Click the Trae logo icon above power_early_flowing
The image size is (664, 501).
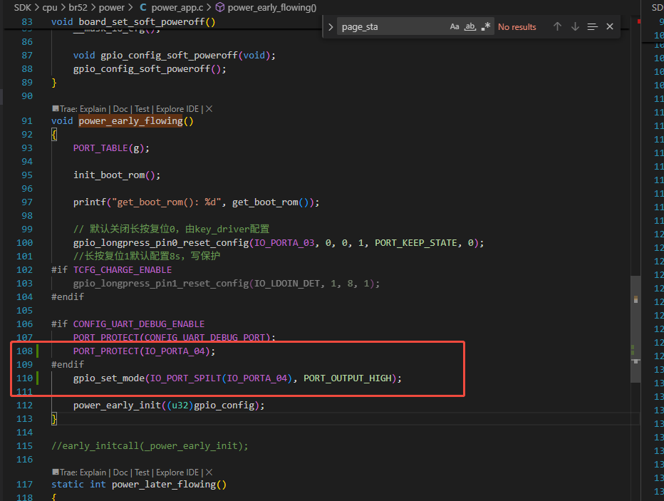(55, 109)
